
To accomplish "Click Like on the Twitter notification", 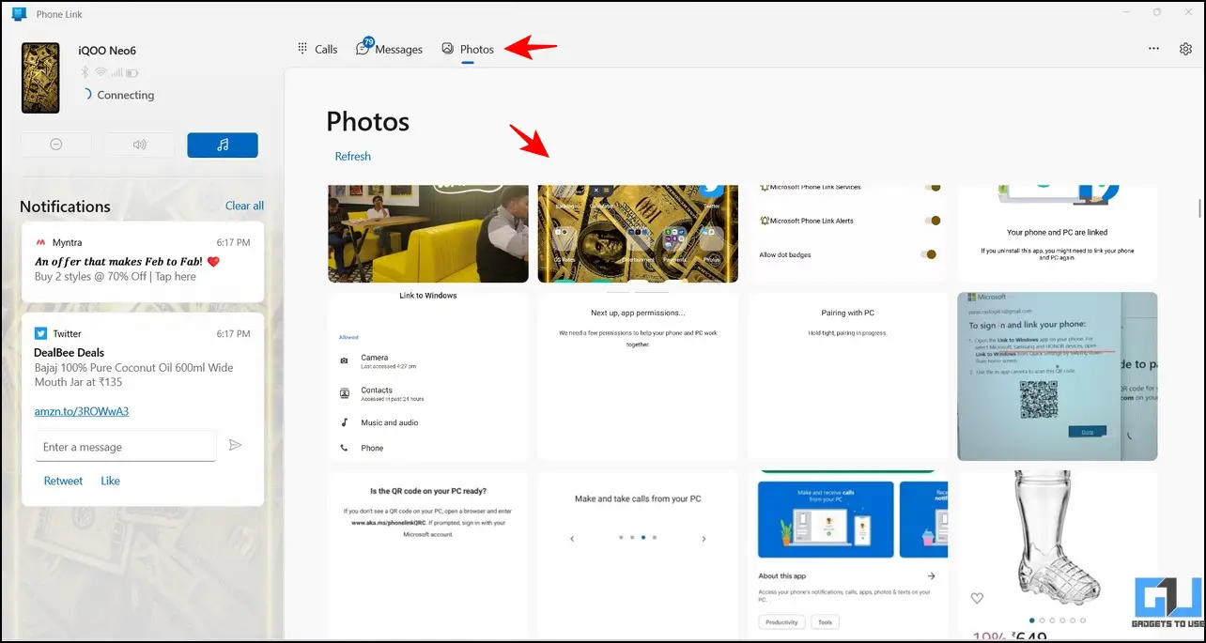I will (x=111, y=481).
